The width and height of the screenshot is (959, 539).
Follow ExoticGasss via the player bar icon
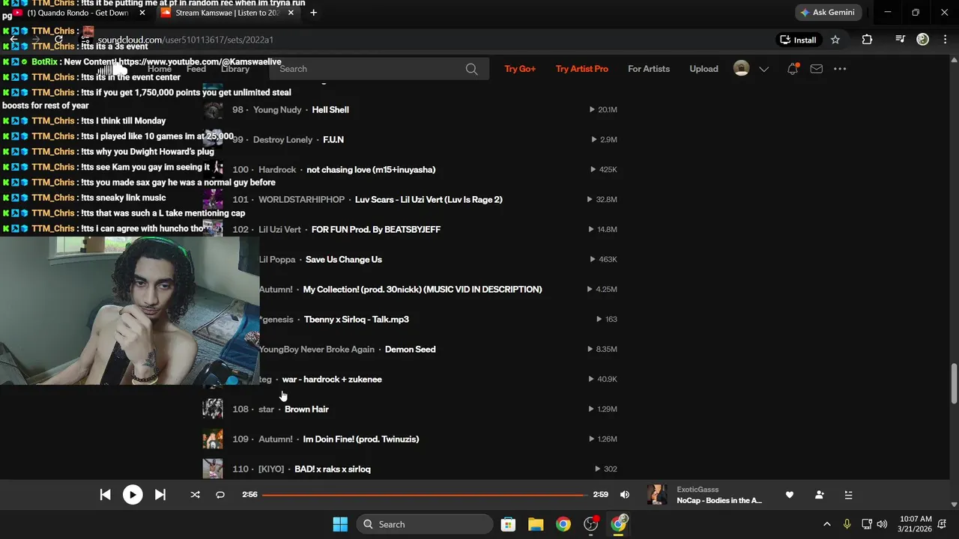[x=819, y=495]
